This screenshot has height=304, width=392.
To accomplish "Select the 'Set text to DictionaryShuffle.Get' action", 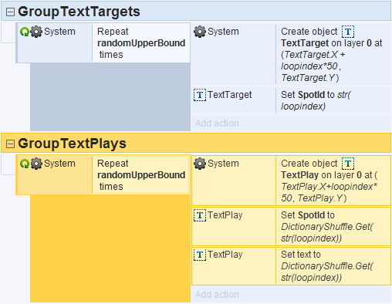I will (291, 266).
